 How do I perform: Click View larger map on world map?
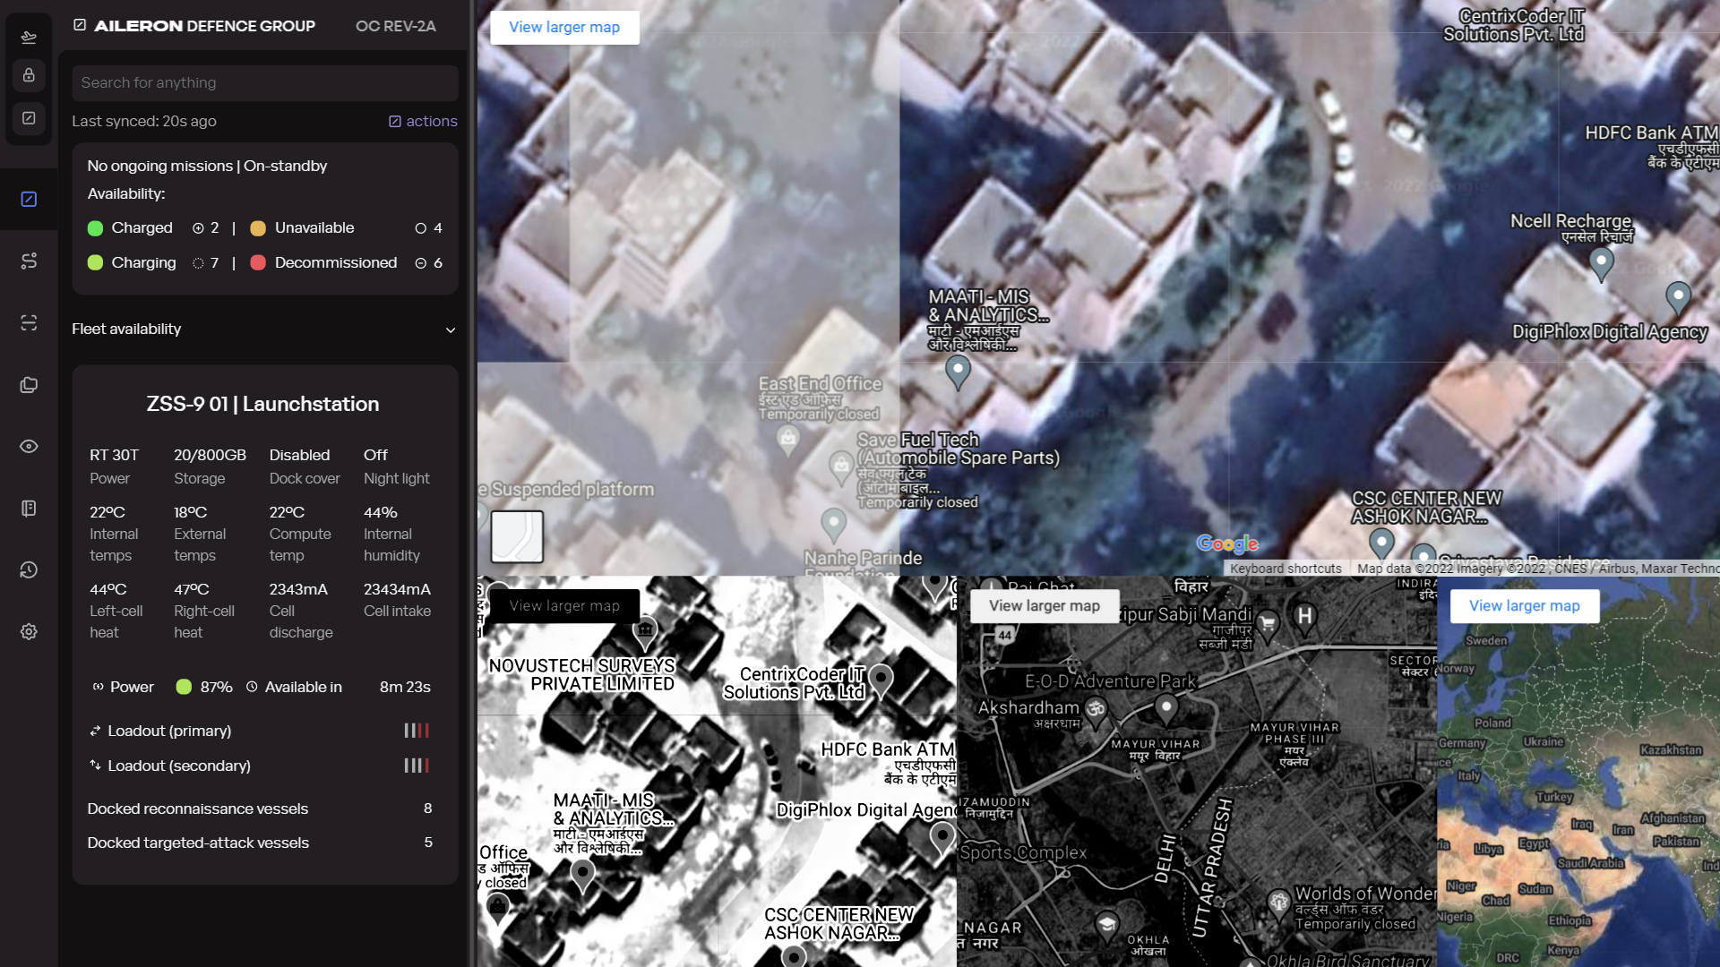point(1524,606)
